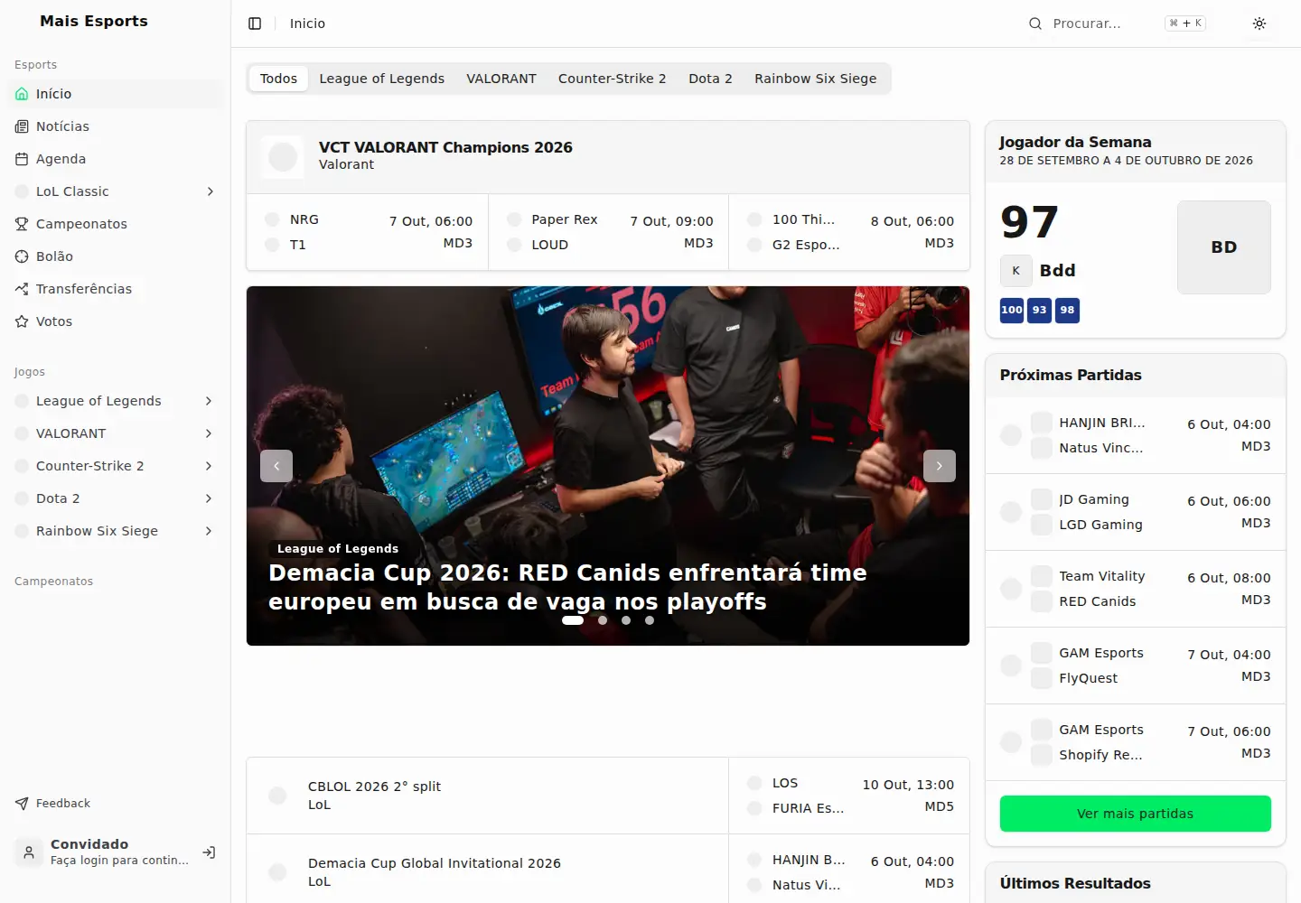Select the Counter-Strike 2 filter tab

point(612,79)
